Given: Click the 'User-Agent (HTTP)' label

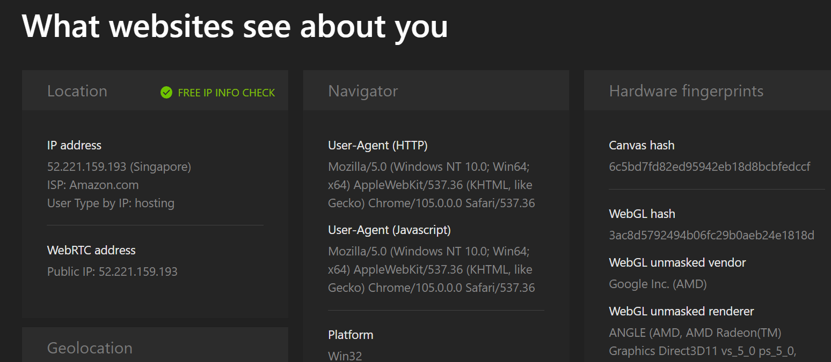Looking at the screenshot, I should coord(378,145).
